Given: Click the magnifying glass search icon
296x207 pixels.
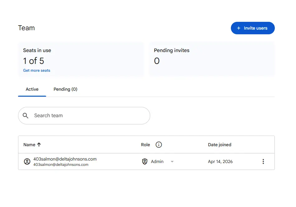Looking at the screenshot, I should (26, 116).
